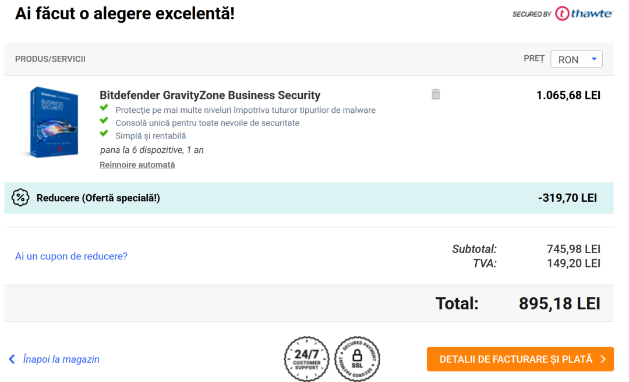Go back via Înapoi la magazin
The image size is (629, 382).
(61, 359)
